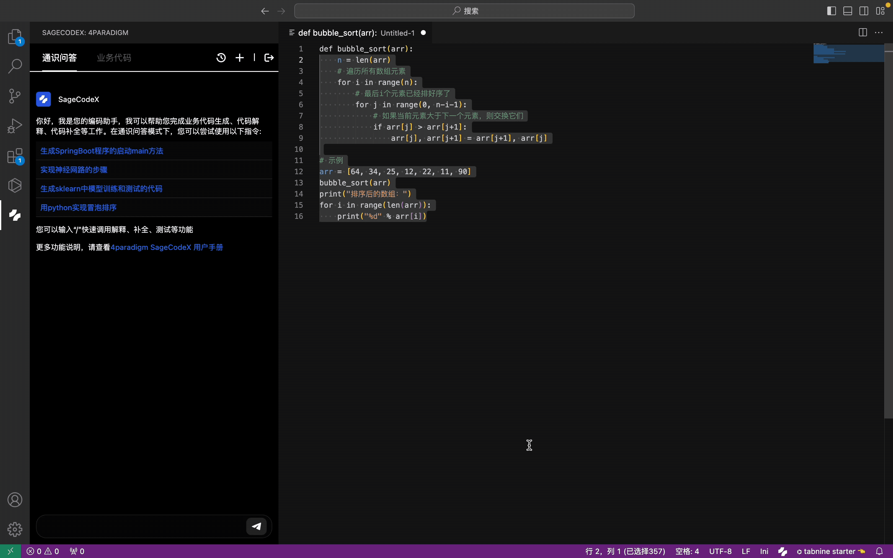Open the Explorer view in activity bar
Viewport: 893px width, 558px height.
click(15, 37)
